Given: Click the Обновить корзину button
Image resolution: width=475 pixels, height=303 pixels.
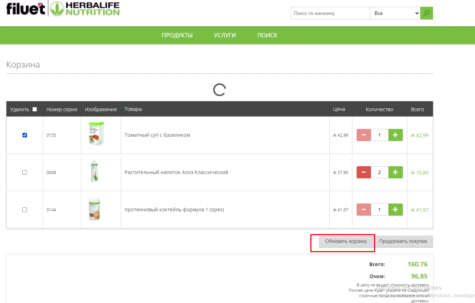Looking at the screenshot, I should click(346, 241).
